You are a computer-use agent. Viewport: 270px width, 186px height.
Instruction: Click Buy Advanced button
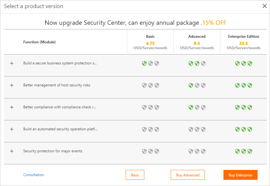coord(188,175)
